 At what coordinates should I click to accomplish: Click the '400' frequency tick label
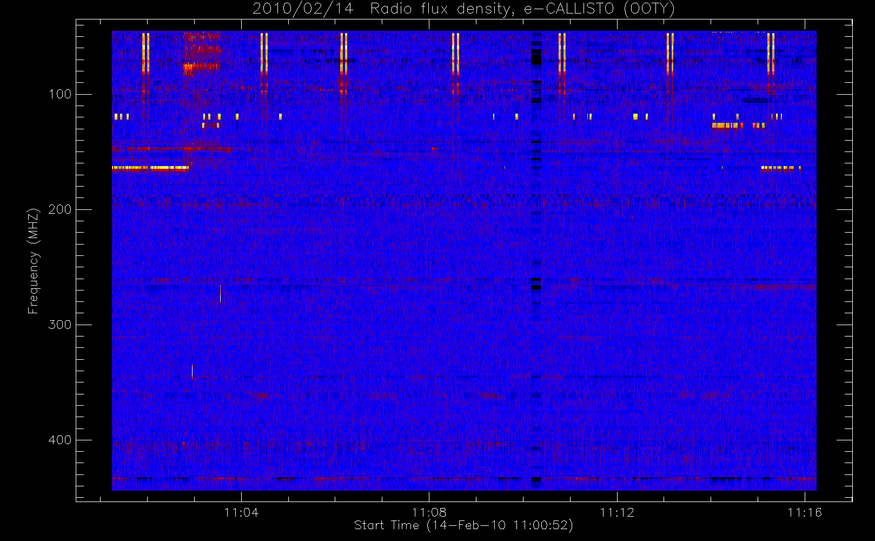click(60, 440)
